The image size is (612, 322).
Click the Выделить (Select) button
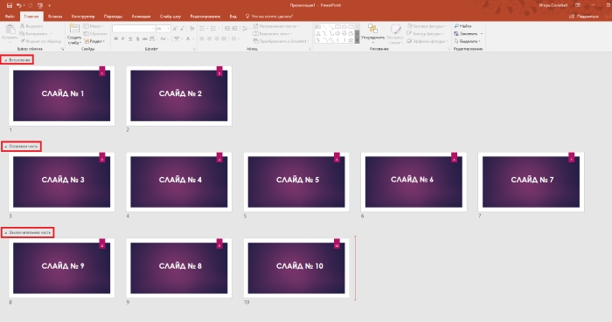[467, 41]
